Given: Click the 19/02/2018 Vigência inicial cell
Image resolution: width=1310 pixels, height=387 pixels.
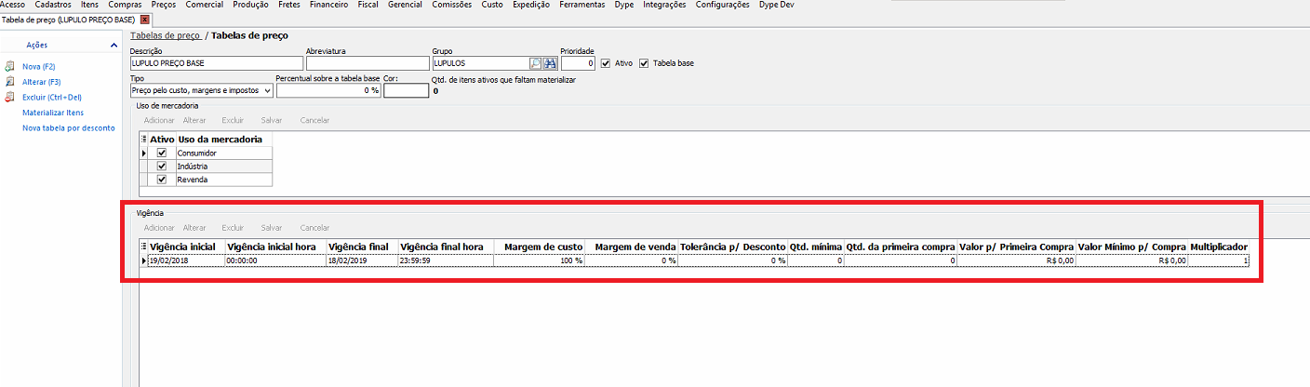Looking at the screenshot, I should click(x=186, y=260).
